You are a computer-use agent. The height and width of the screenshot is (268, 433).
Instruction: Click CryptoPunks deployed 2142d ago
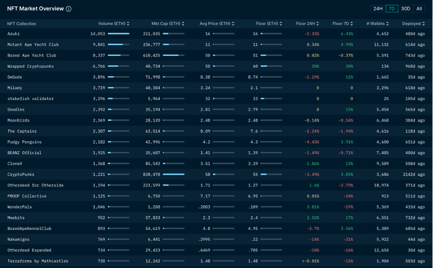click(x=414, y=174)
